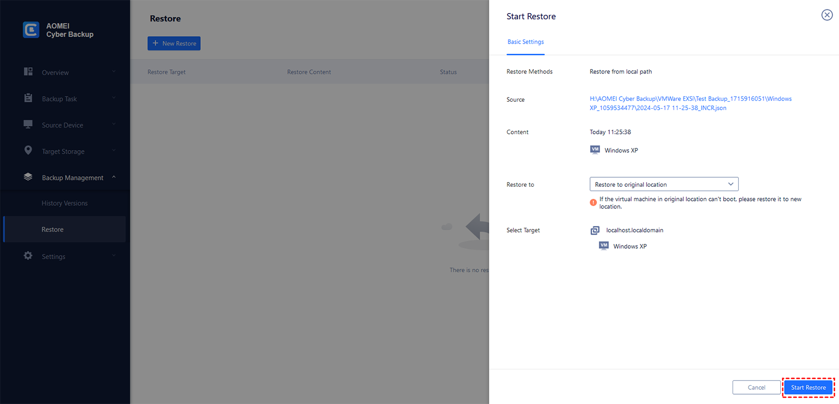The height and width of the screenshot is (404, 839).
Task: Open the backup source file path link
Action: (690, 103)
